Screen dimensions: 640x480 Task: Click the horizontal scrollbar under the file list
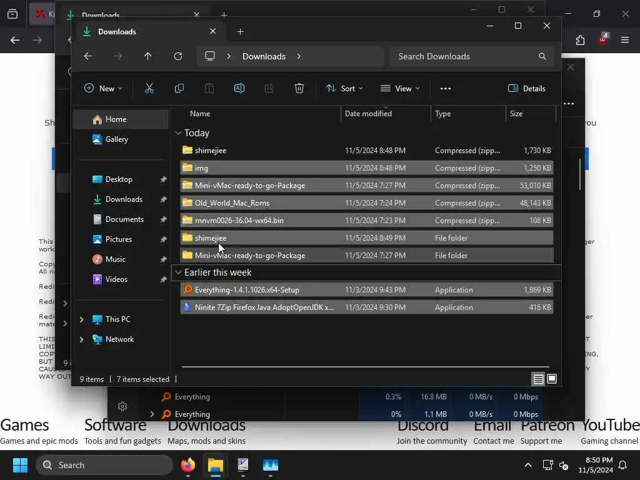click(365, 367)
